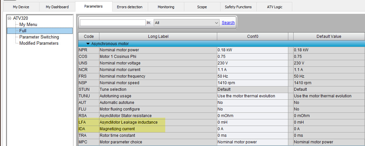Click the Conf0 column header
The width and height of the screenshot is (365, 146).
point(252,36)
